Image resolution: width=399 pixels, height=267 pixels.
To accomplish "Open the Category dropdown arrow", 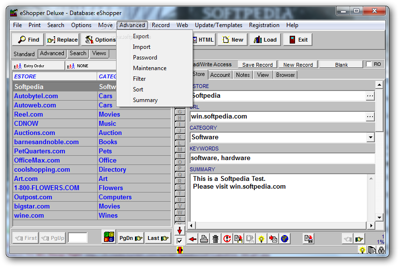I will [x=370, y=137].
